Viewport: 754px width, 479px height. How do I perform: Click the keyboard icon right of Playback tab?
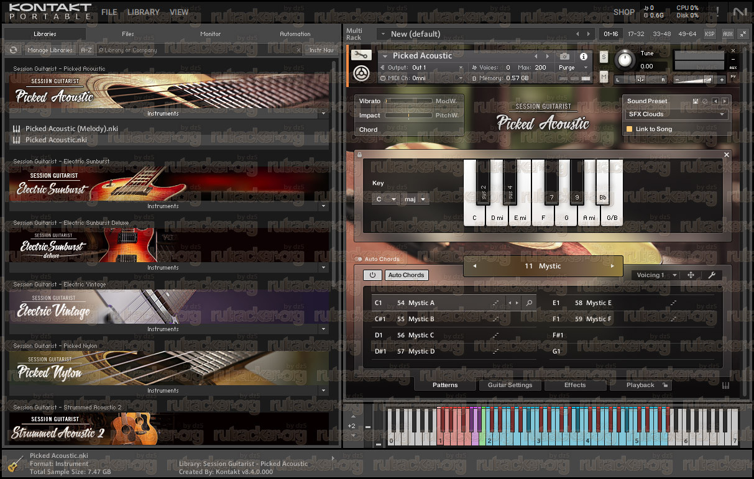[x=725, y=385]
